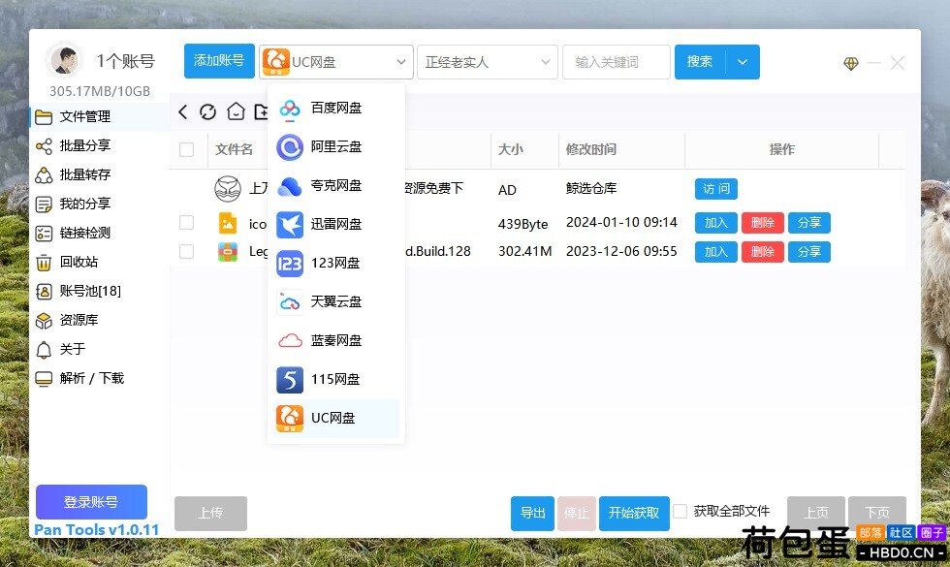Tick the checkbox for the 302.41M file row
The width and height of the screenshot is (950, 567).
(x=186, y=251)
